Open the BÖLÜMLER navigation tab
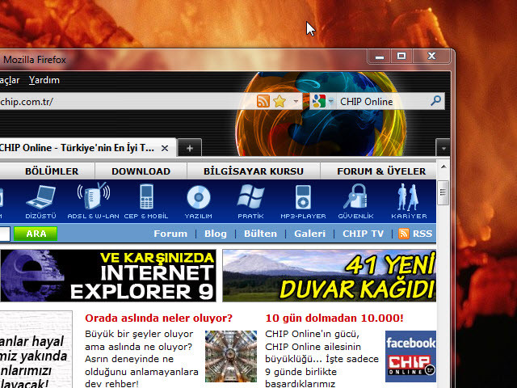Viewport: 517px width, 388px height. pos(52,171)
